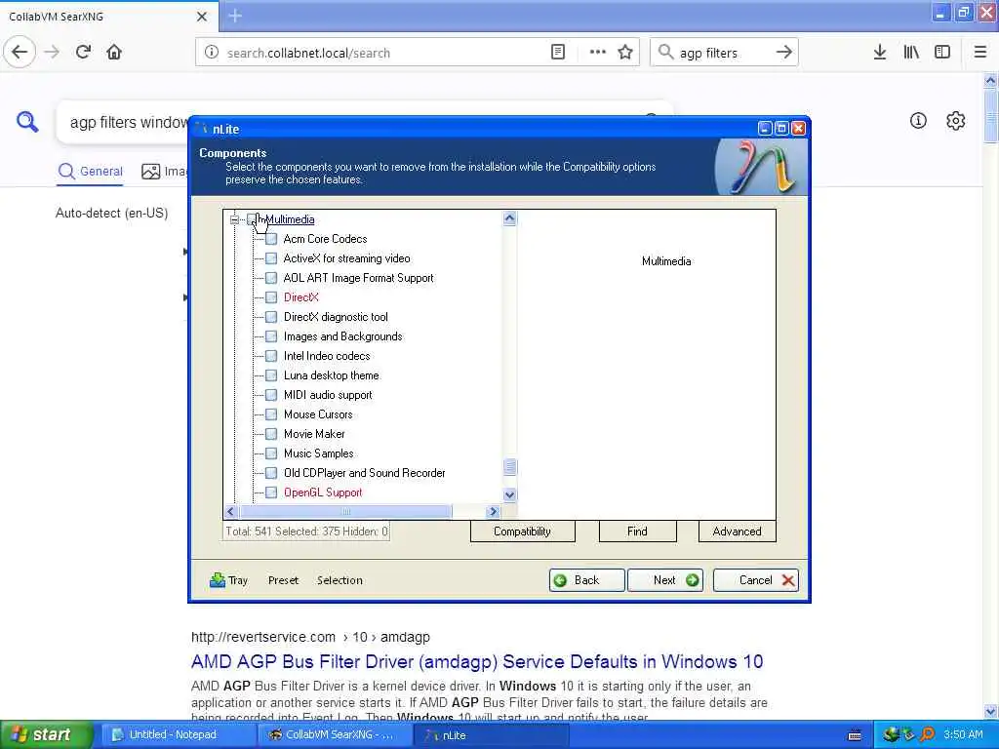The image size is (999, 749).
Task: Click component list left scroll arrow
Action: coord(231,511)
